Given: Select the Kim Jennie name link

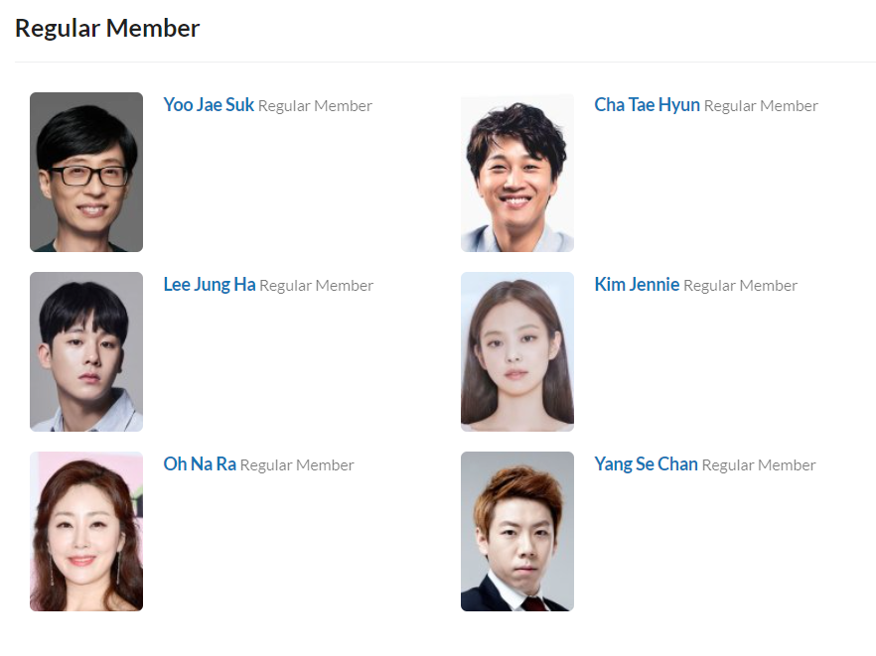Looking at the screenshot, I should pyautogui.click(x=637, y=285).
